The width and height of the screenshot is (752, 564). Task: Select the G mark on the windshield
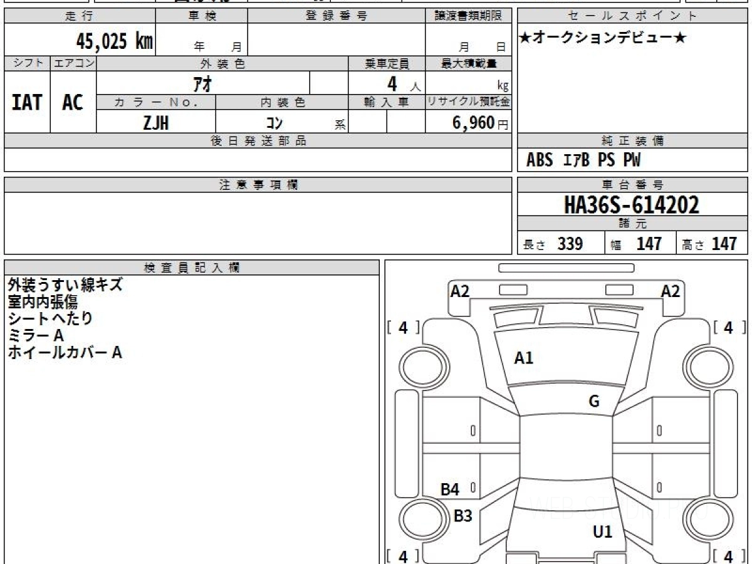tap(594, 402)
